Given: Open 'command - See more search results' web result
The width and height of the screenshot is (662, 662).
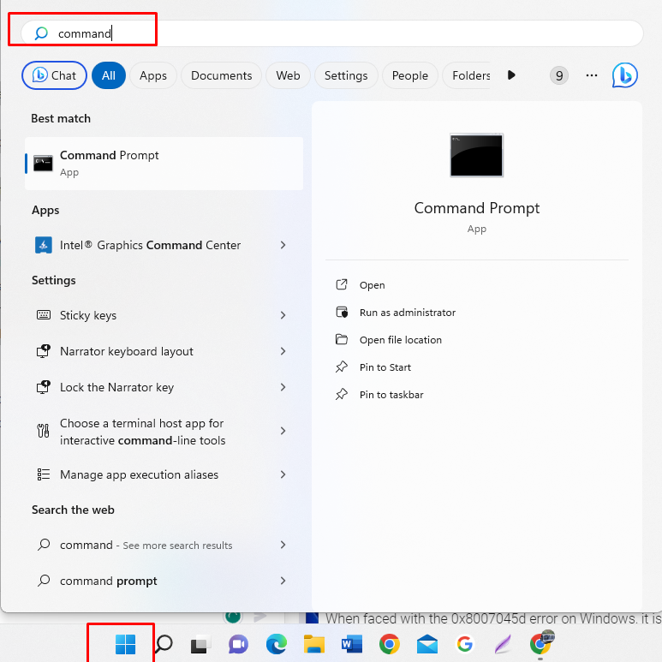Looking at the screenshot, I should [x=164, y=545].
